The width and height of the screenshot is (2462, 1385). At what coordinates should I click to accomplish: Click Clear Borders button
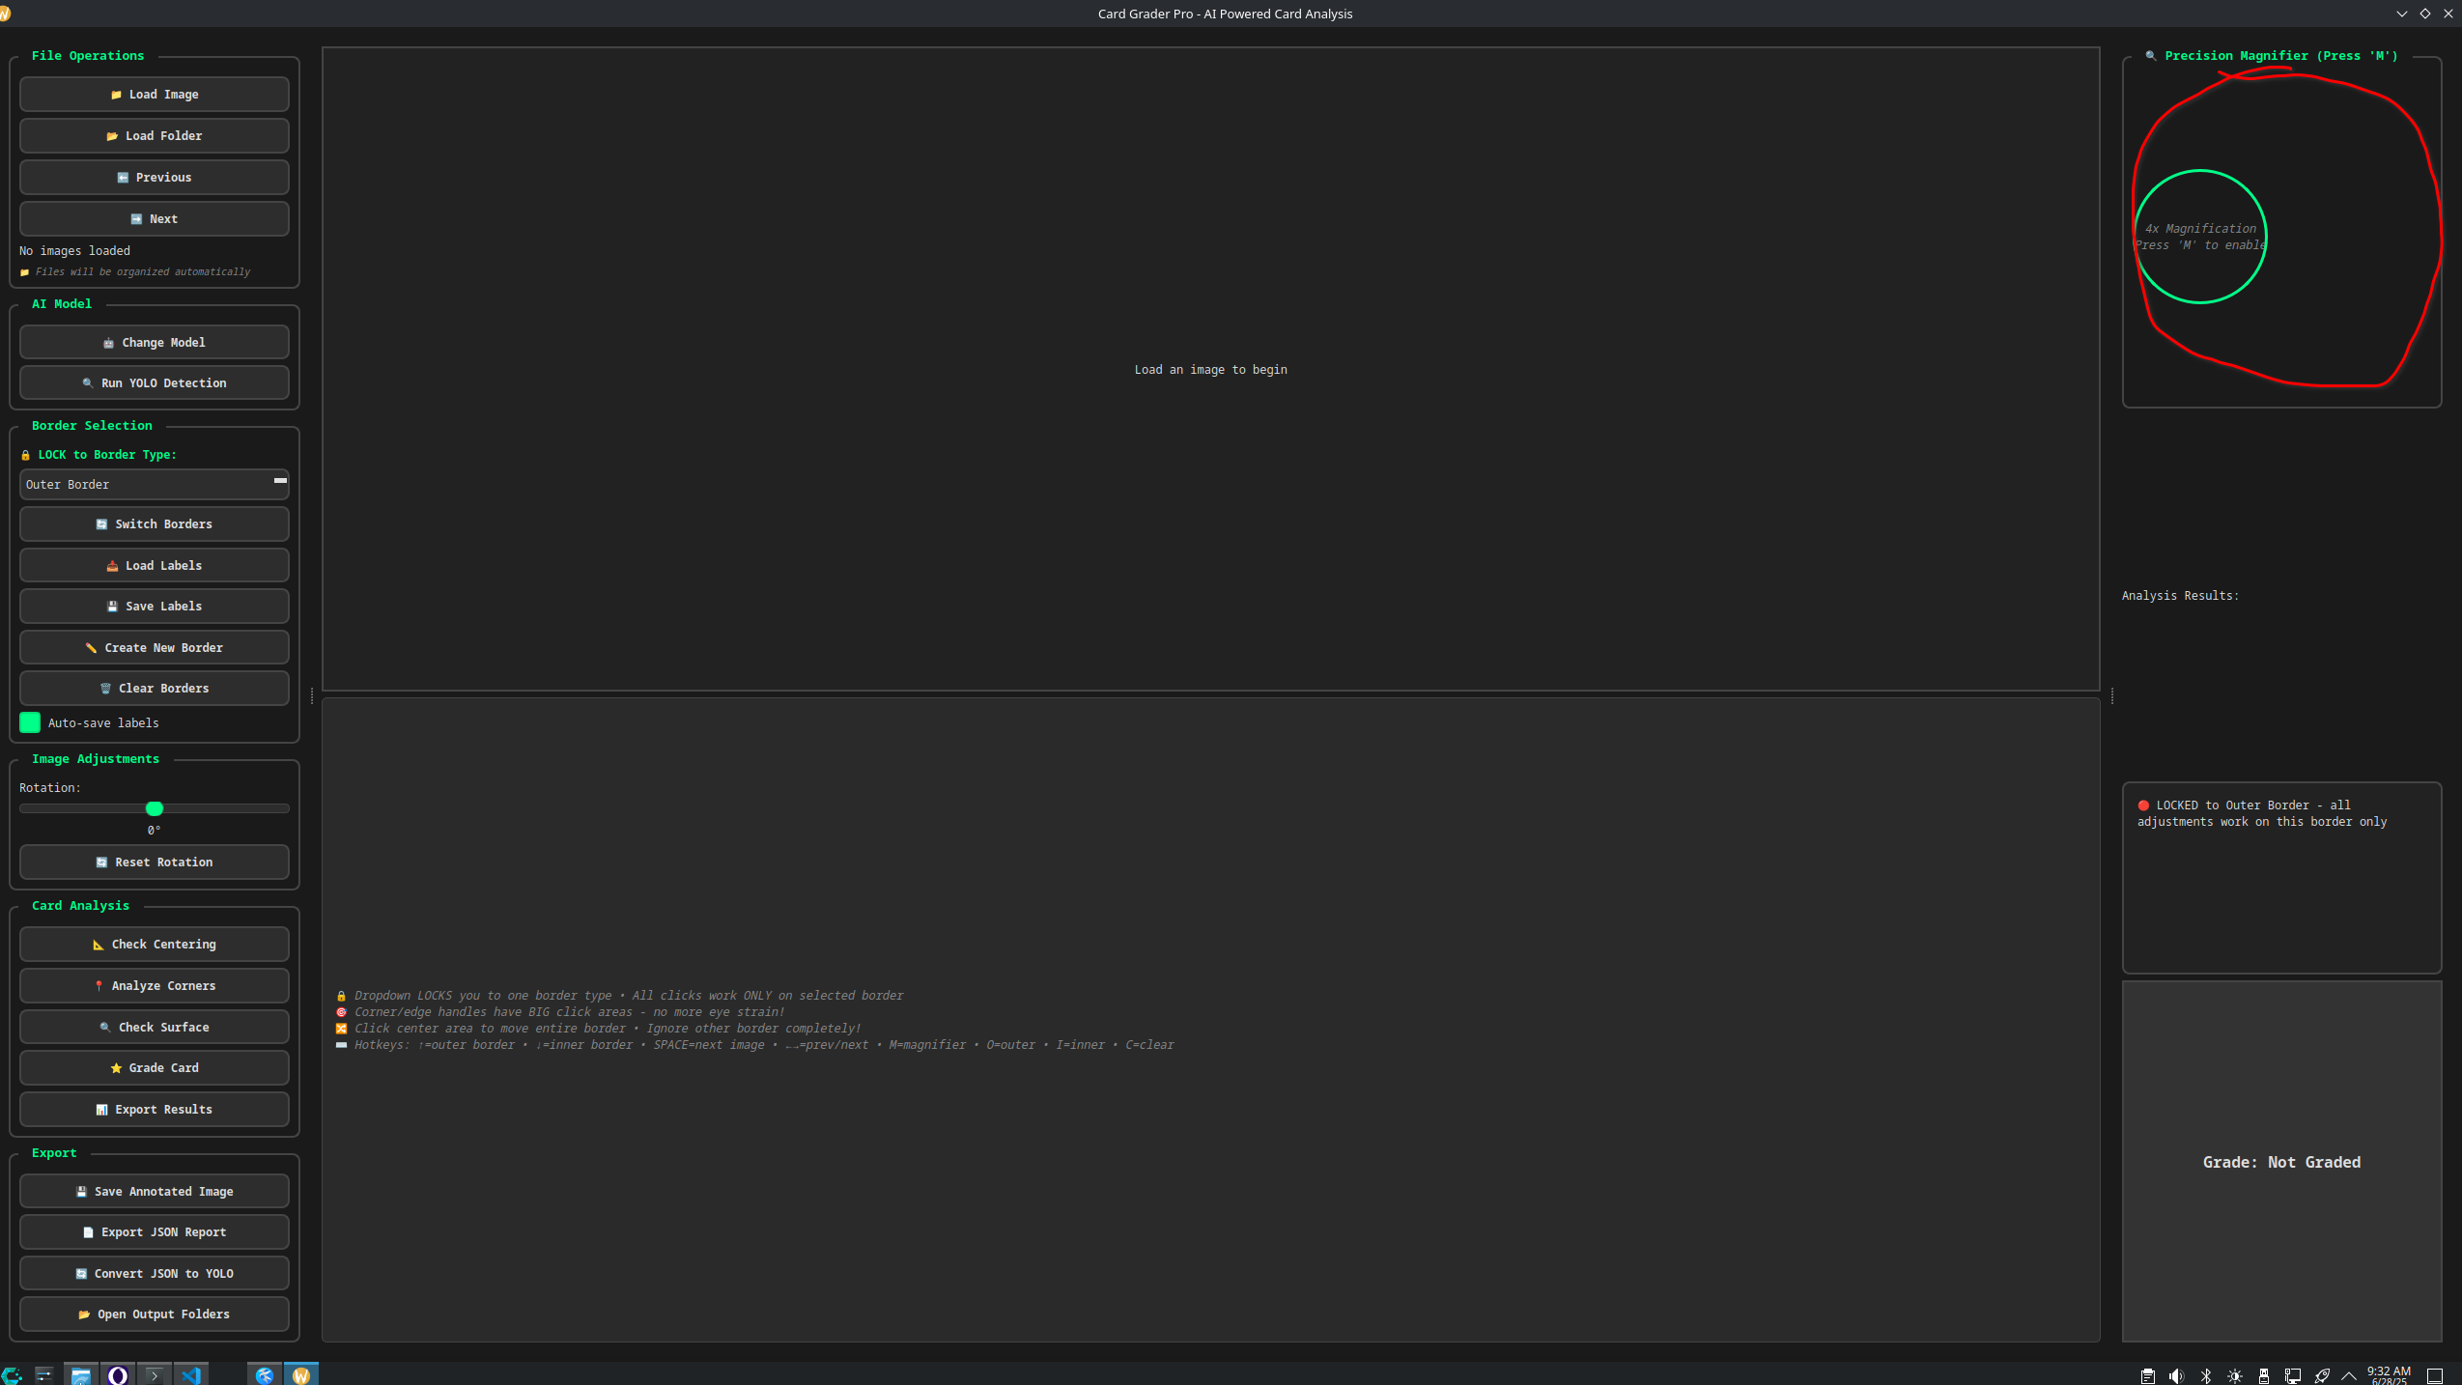point(155,688)
